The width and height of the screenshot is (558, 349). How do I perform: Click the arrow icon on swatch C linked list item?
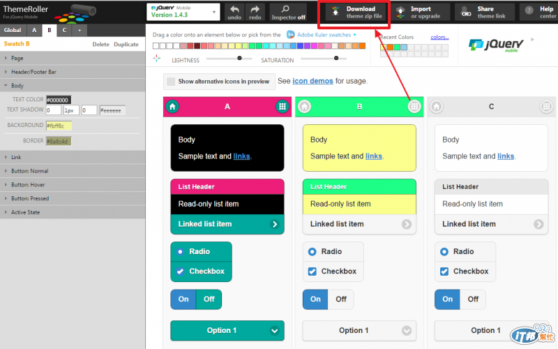(538, 224)
